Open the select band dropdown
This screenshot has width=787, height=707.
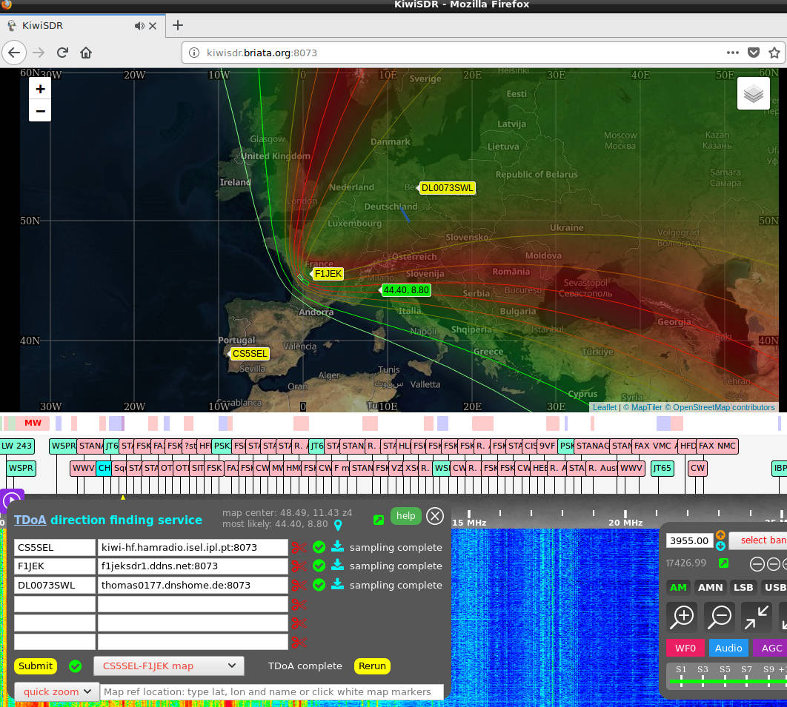pos(760,540)
